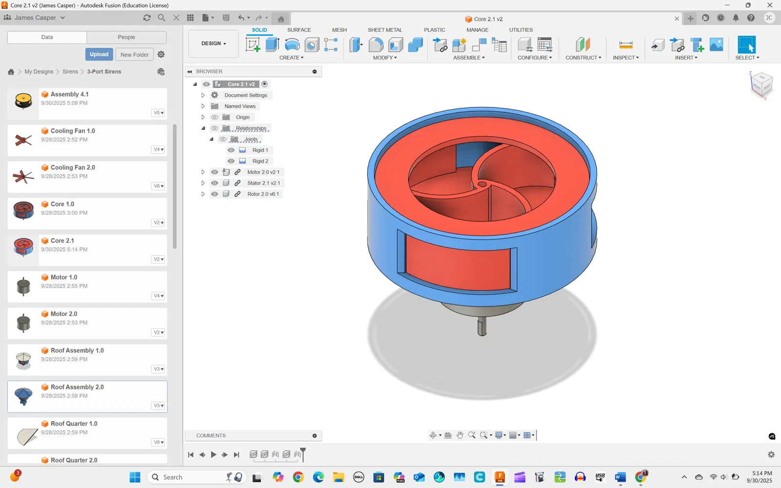Toggle visibility of Stator 2.1 v2:1
Image resolution: width=781 pixels, height=488 pixels.
point(214,183)
